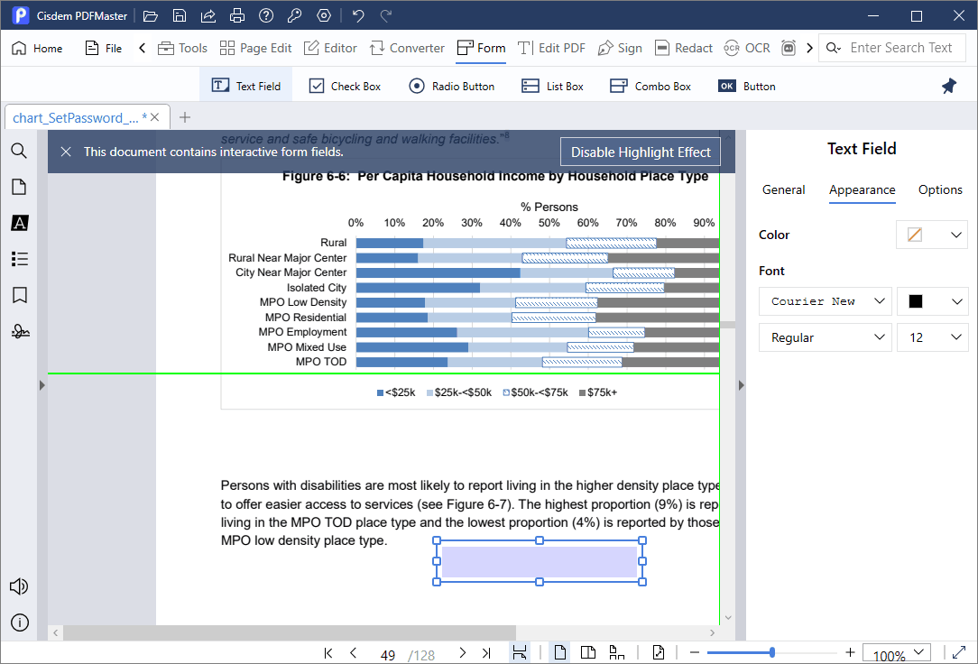Open the Redact ribbon tab

tap(684, 48)
